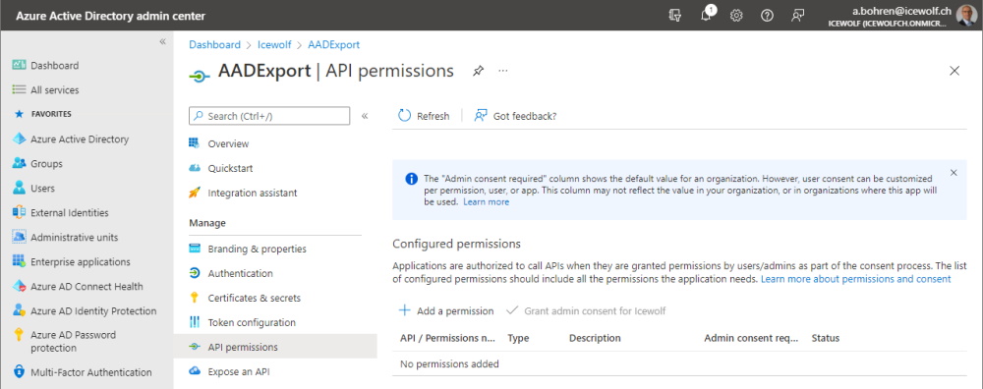Click the Token configuration icon
Viewport: 983px width, 389px height.
click(195, 322)
